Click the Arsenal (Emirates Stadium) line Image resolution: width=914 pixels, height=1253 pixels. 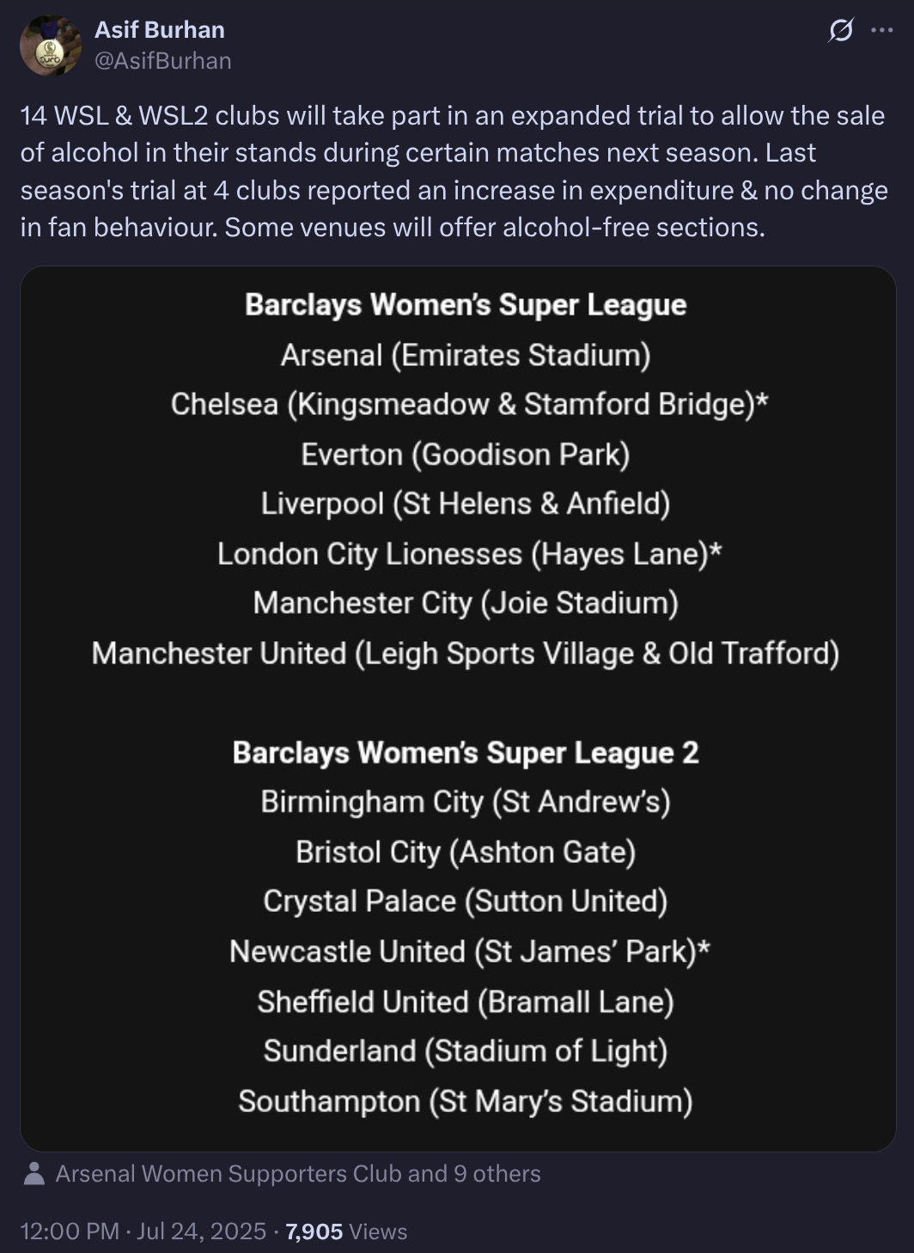coord(466,355)
